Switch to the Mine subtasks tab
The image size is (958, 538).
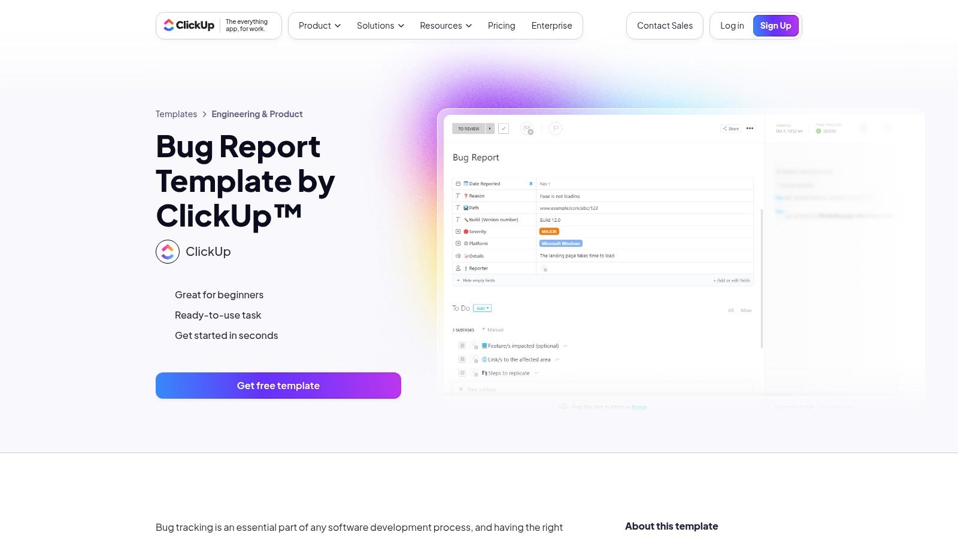746,310
